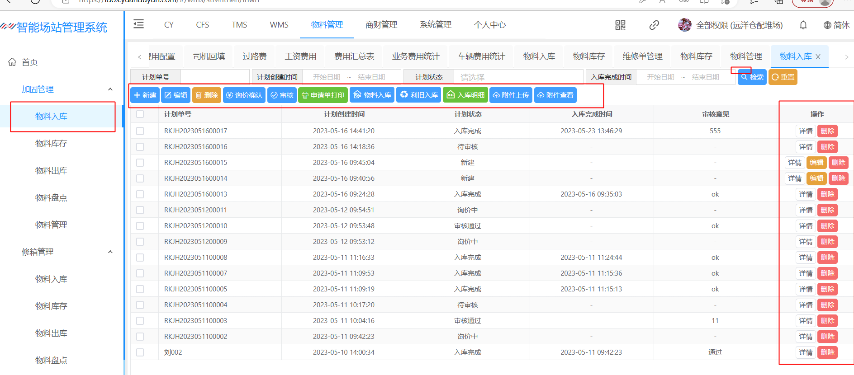Collapse the 修箱管理 sidebar section
Screen dimensions: 854x375
pyautogui.click(x=110, y=252)
